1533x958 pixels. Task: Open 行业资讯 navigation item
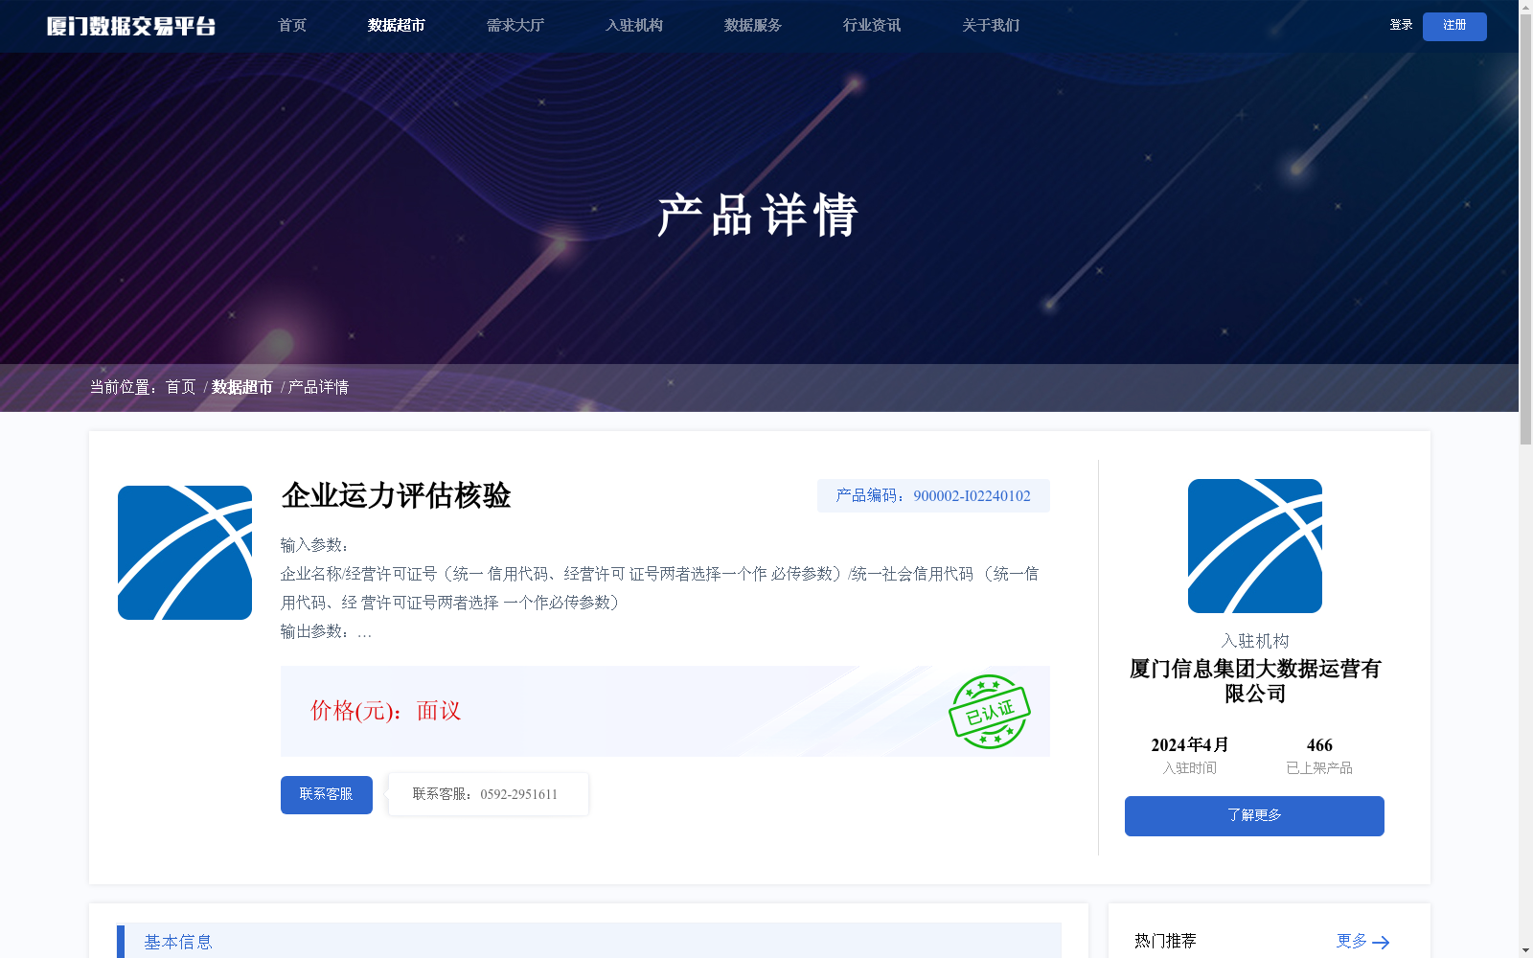click(x=872, y=25)
